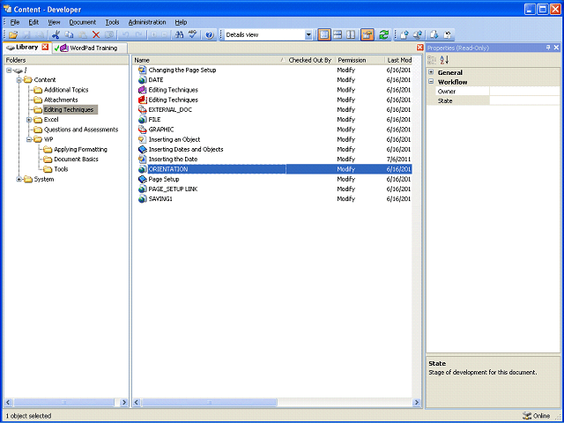Open the File menu
The image size is (564, 423).
[15, 22]
